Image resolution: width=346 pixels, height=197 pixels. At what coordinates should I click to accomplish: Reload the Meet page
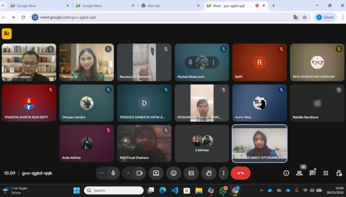coord(23,17)
